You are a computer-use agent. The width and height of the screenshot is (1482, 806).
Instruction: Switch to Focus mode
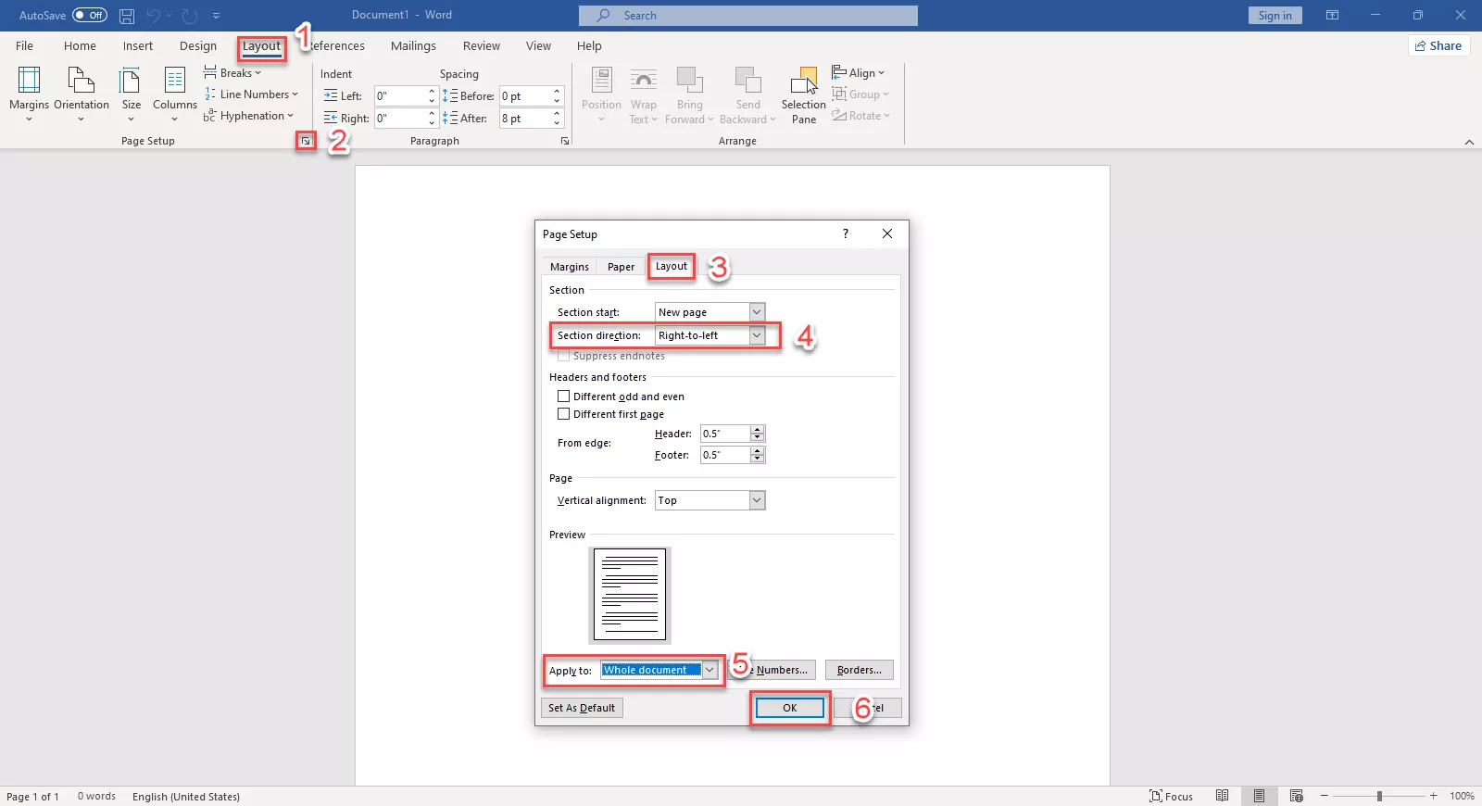1171,796
